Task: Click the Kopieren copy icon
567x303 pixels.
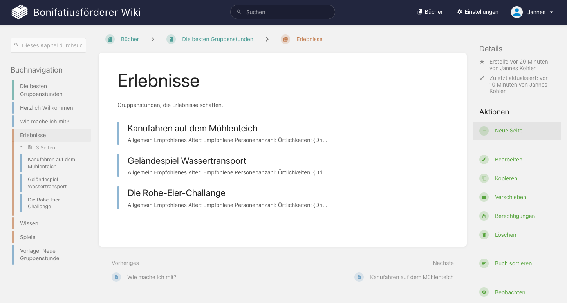Action: click(x=484, y=178)
